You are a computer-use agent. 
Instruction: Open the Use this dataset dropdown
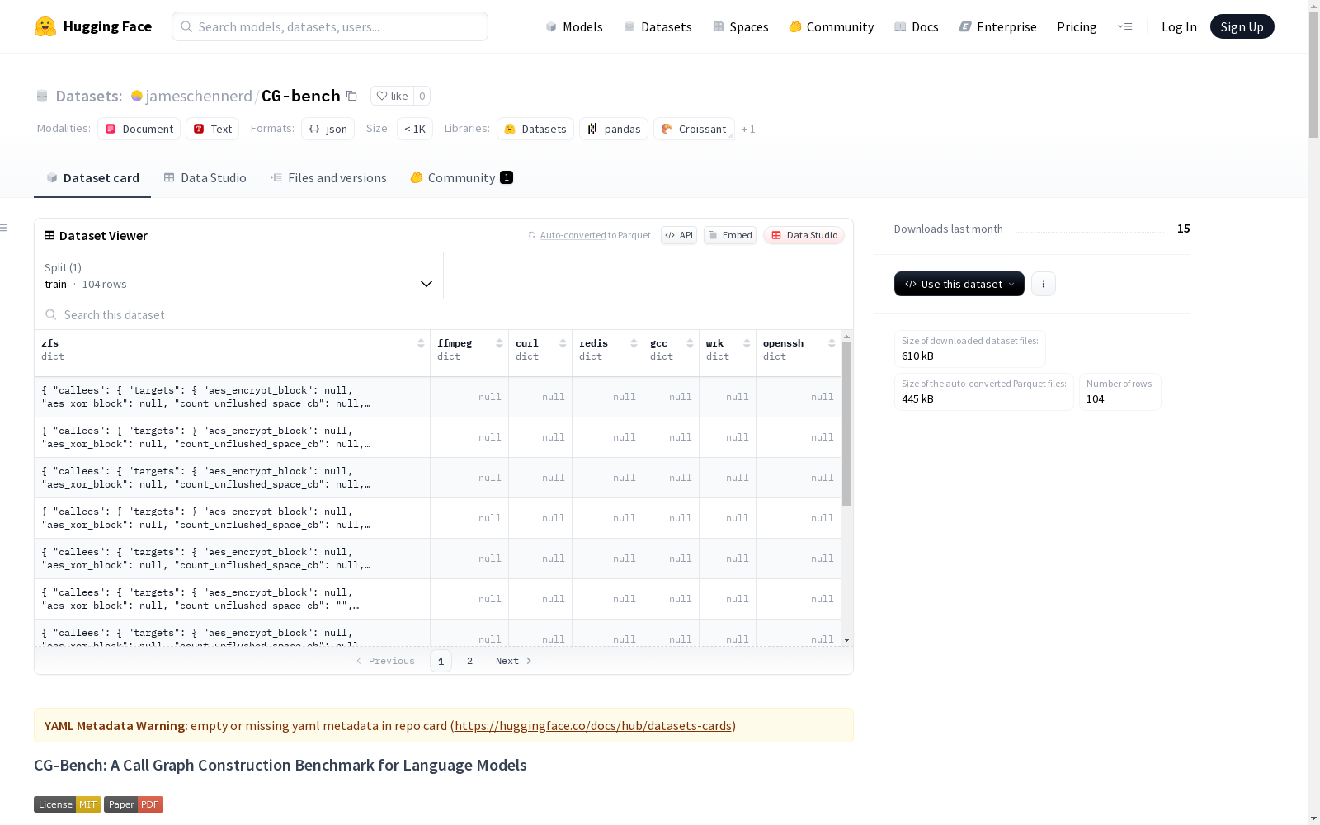coord(959,284)
